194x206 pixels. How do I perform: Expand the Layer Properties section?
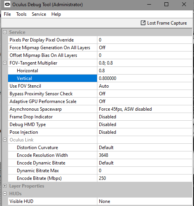pyautogui.click(x=5, y=186)
